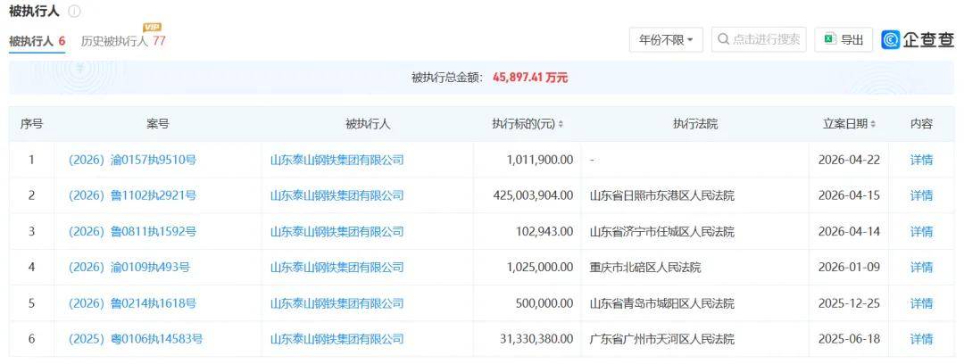Click the 被执行人 column header
The width and height of the screenshot is (964, 364).
click(368, 124)
